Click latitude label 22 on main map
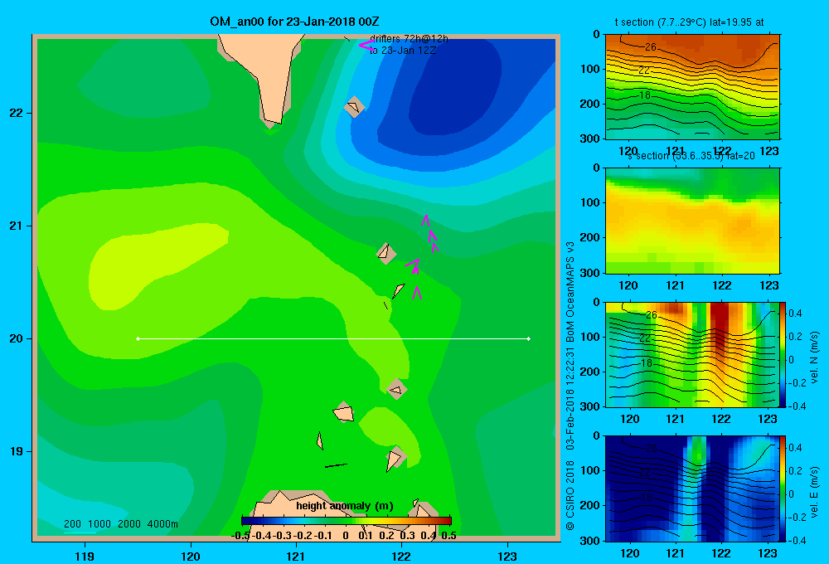 coord(17,113)
